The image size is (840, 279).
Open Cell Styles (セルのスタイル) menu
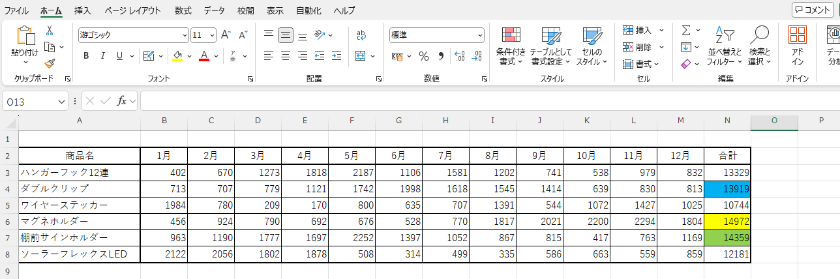pyautogui.click(x=592, y=46)
